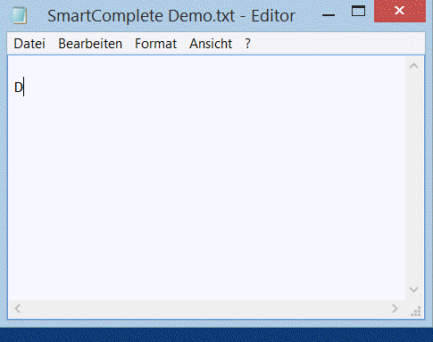433x342 pixels.
Task: Close the SmartComplete Demo.txt Editor window
Action: coord(400,11)
